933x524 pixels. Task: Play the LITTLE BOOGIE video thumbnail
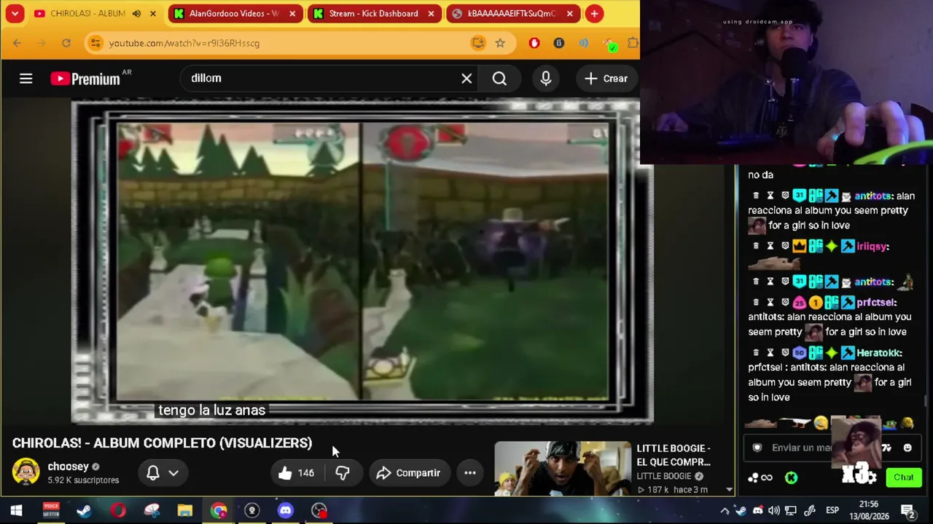pyautogui.click(x=563, y=469)
